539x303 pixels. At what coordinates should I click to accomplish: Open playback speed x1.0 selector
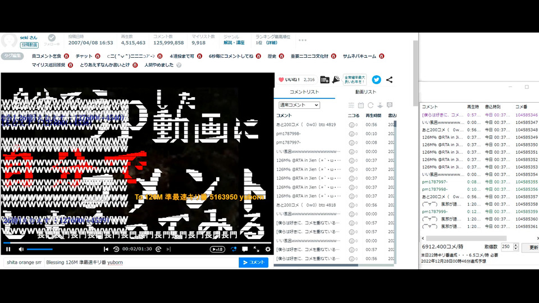(217, 249)
